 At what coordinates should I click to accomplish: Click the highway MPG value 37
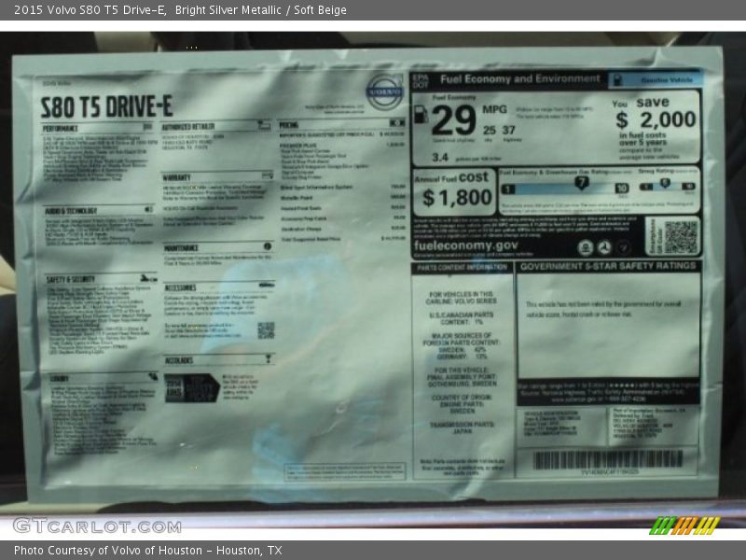(x=508, y=130)
